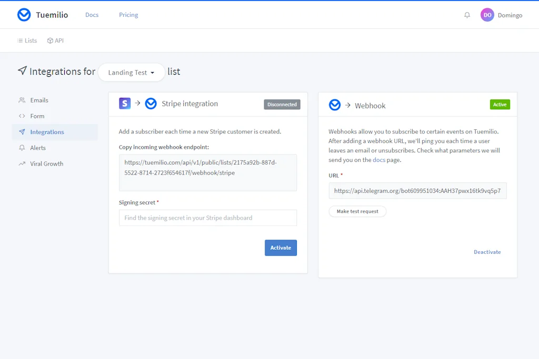This screenshot has width=539, height=359.
Task: Click Make test request button
Action: click(357, 211)
